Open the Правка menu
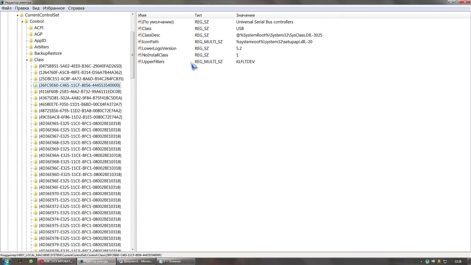The image size is (471, 265). [22, 8]
